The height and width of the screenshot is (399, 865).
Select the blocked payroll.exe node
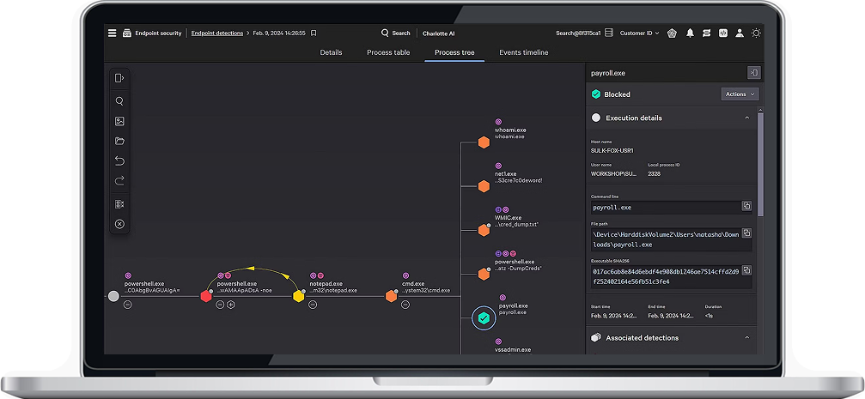pos(484,317)
